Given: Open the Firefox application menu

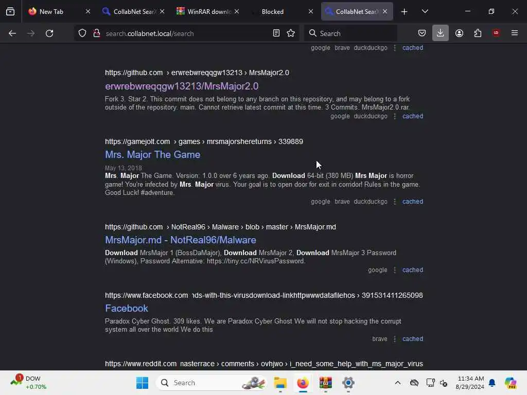Looking at the screenshot, I should [515, 33].
